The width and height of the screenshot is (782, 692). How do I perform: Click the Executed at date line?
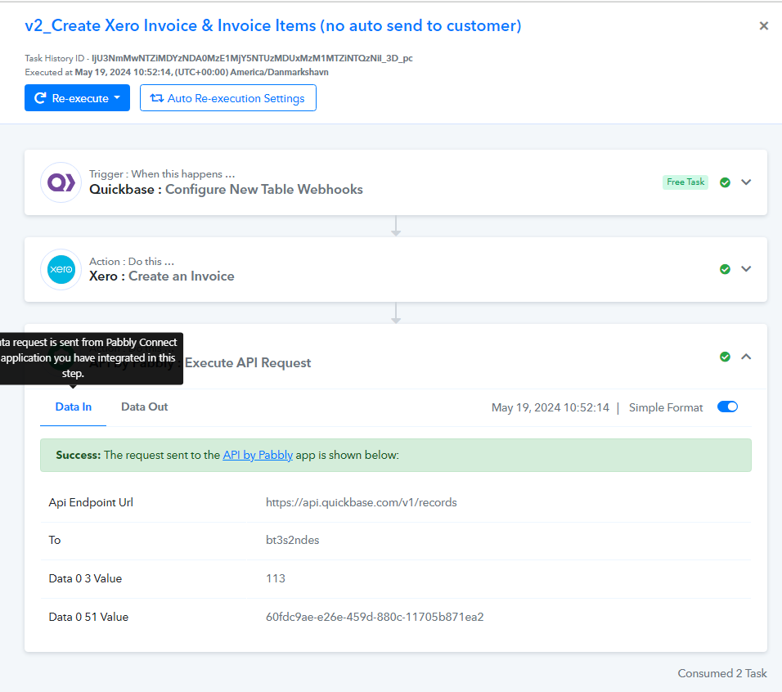(x=177, y=72)
